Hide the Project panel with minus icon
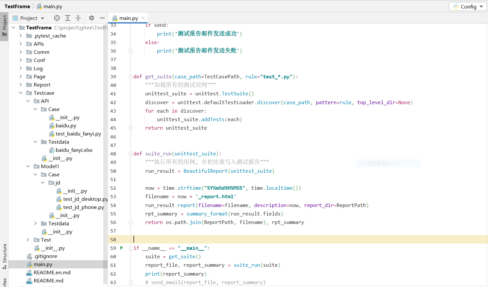The image size is (488, 287). click(102, 18)
